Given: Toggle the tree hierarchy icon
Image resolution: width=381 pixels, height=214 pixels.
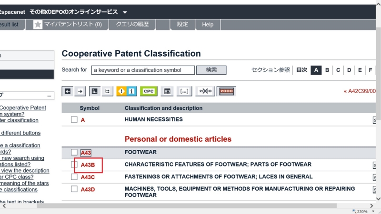Looking at the screenshot, I should 107,91.
